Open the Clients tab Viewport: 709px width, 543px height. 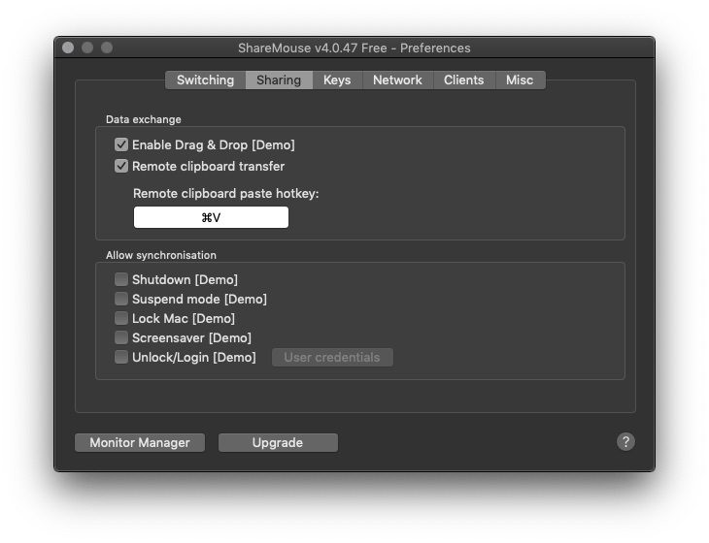tap(464, 80)
